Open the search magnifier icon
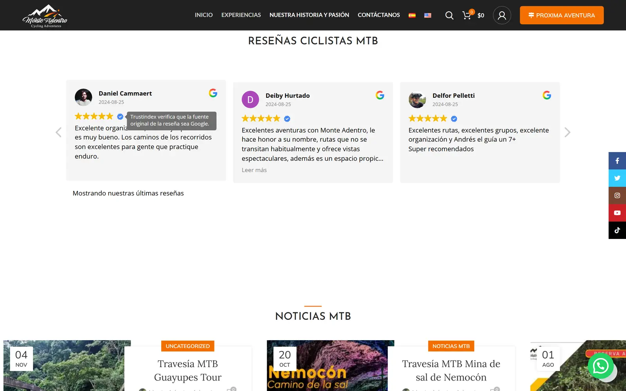 click(449, 15)
